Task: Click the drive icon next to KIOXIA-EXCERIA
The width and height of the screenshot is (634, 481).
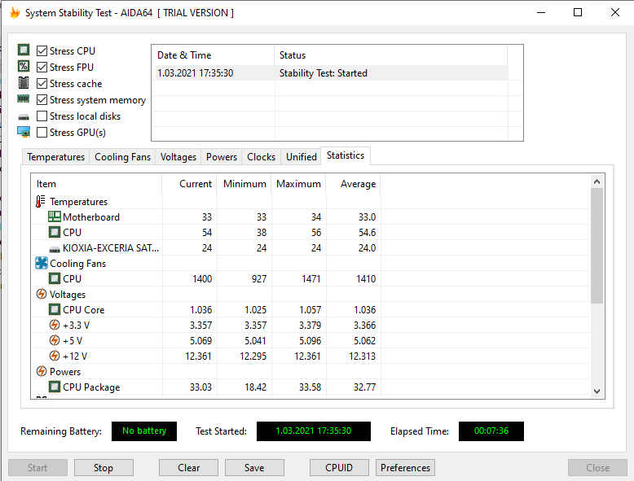Action: tap(54, 249)
